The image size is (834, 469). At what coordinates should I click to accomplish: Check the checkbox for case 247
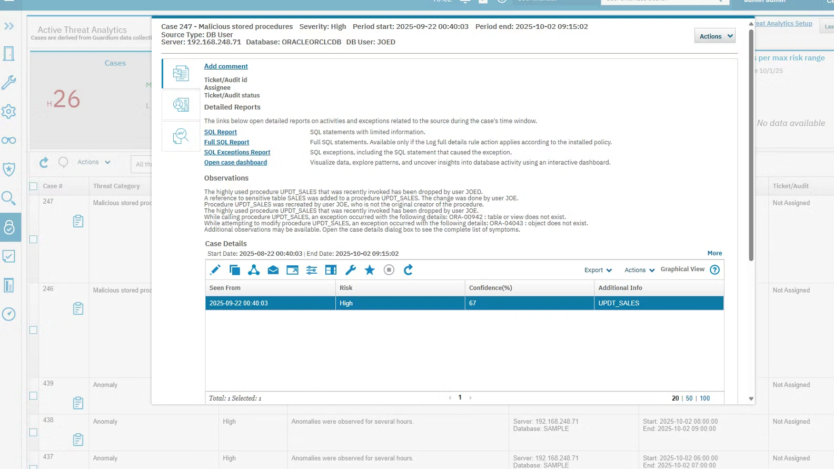click(x=34, y=240)
